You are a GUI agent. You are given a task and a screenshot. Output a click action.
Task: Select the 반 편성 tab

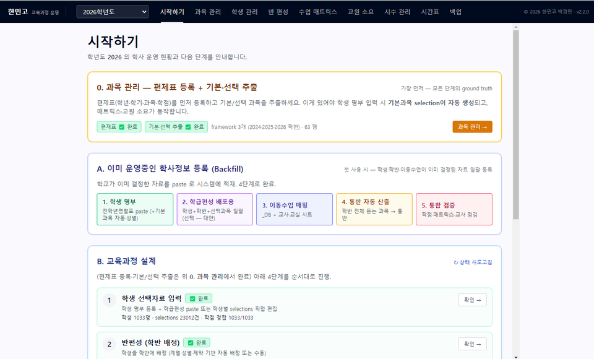tap(278, 12)
